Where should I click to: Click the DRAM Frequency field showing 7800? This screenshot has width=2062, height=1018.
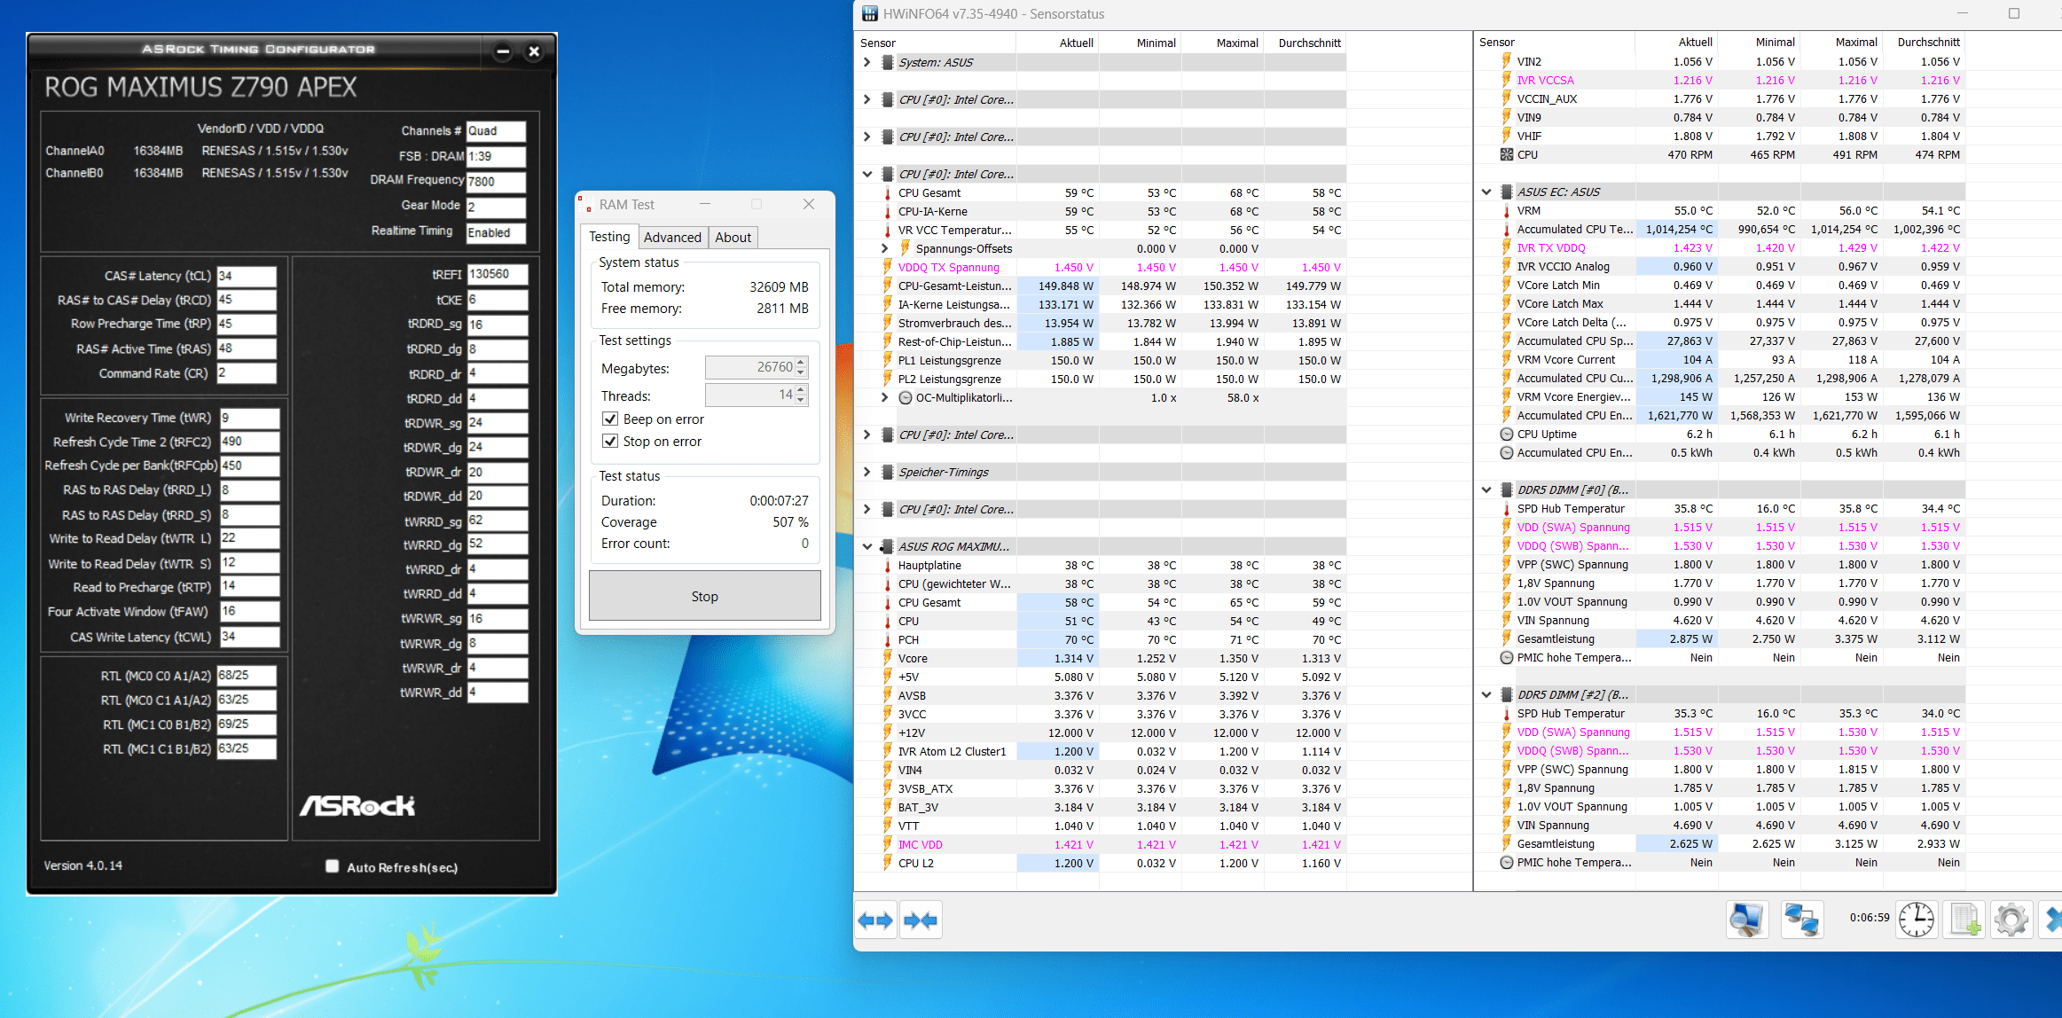[496, 181]
